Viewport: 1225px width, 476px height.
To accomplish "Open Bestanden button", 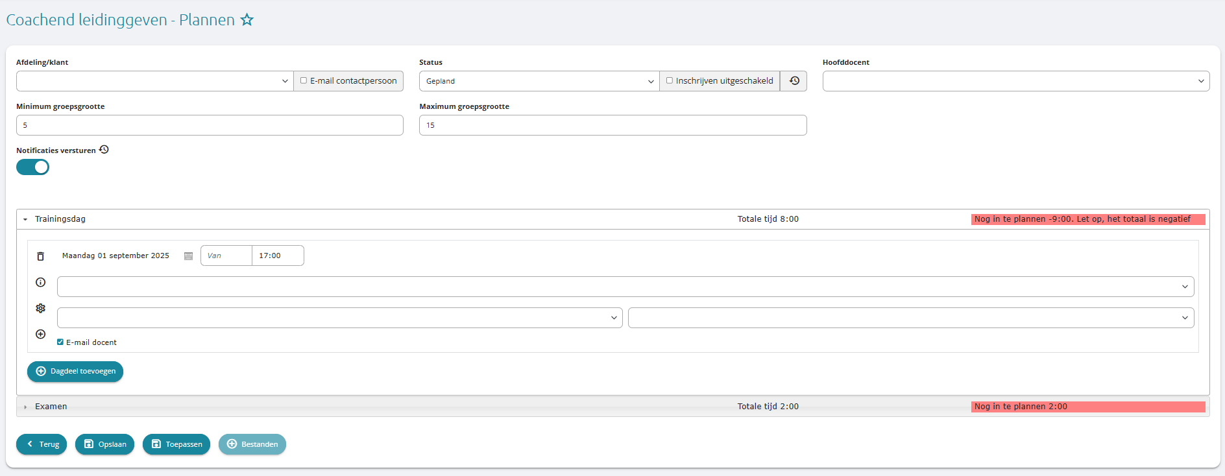I will click(x=252, y=444).
